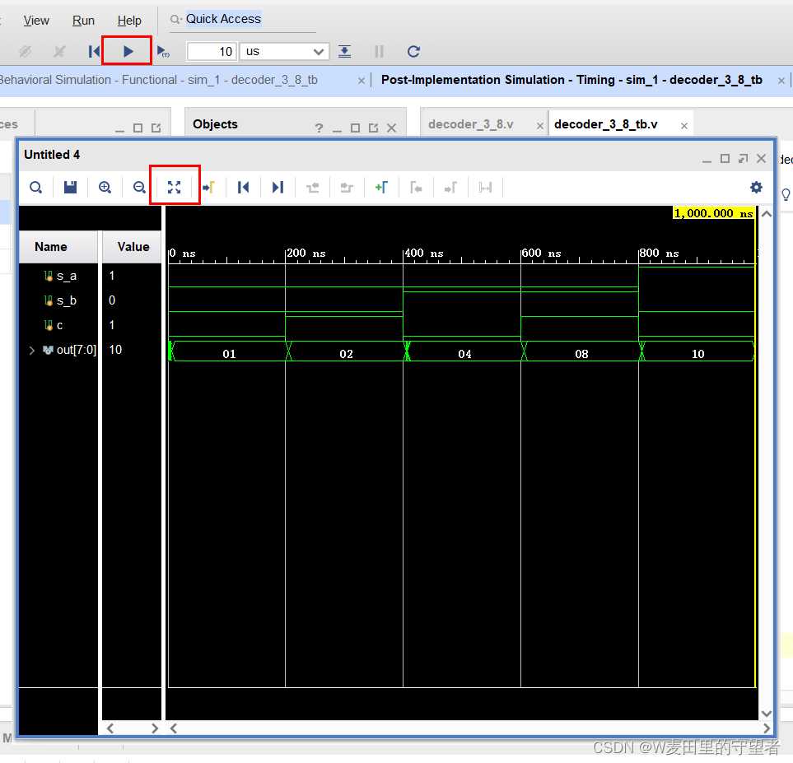The width and height of the screenshot is (793, 763).
Task: Float the Untitled 4 waveform window
Action: pos(743,159)
